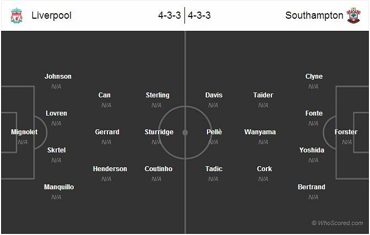Screen dimensions: 370x235
Task: Click player Gerrard in midfield
Action: coord(107,132)
